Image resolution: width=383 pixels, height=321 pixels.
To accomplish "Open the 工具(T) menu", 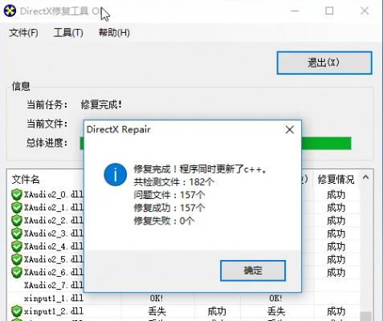I will (x=68, y=33).
